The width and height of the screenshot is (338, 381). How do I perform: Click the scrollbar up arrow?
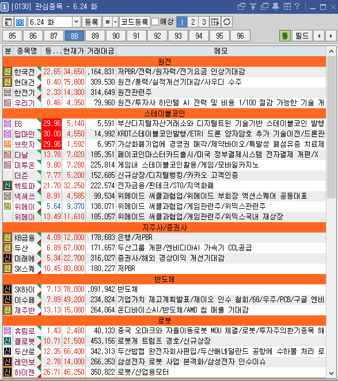331,51
